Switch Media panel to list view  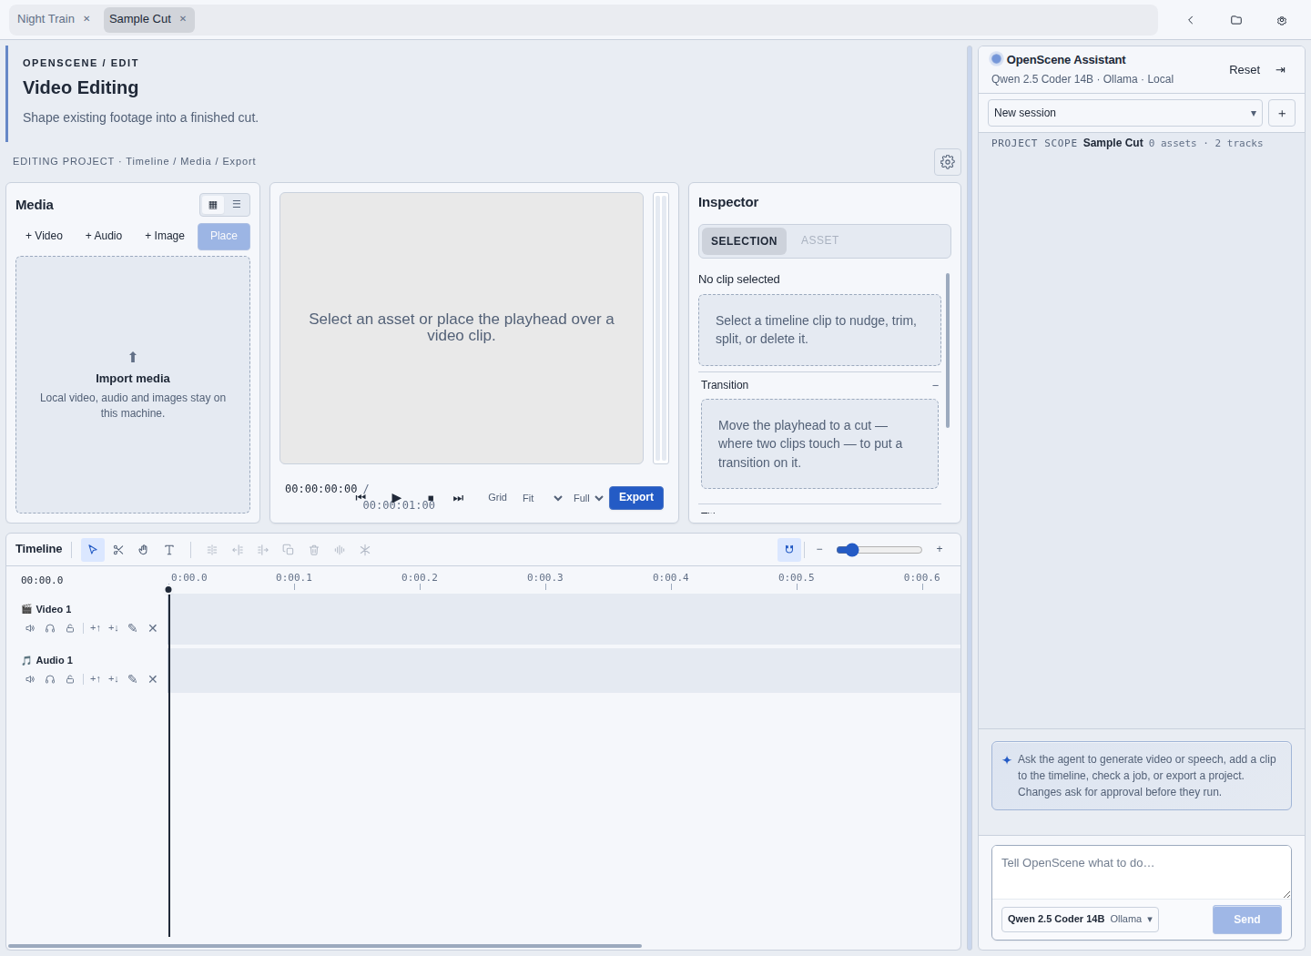click(237, 205)
